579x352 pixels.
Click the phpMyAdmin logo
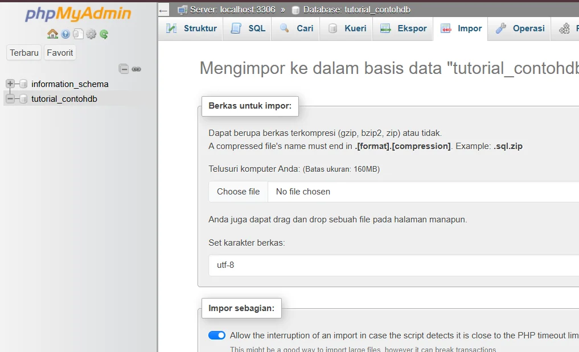pyautogui.click(x=78, y=14)
